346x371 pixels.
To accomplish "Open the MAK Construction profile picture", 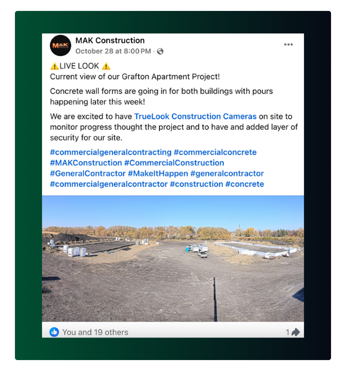I will click(61, 46).
